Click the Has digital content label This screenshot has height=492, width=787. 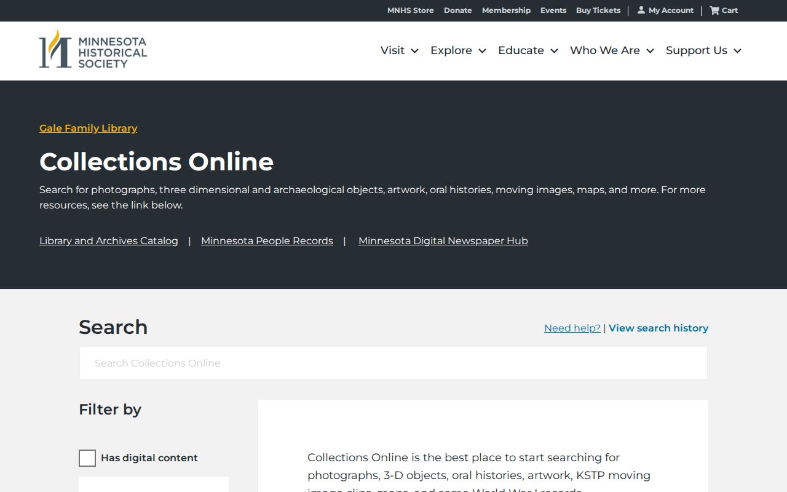[x=149, y=458]
